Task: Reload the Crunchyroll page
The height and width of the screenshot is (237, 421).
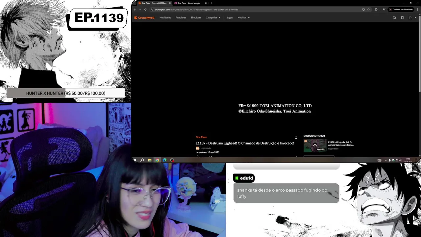Action: [x=145, y=10]
